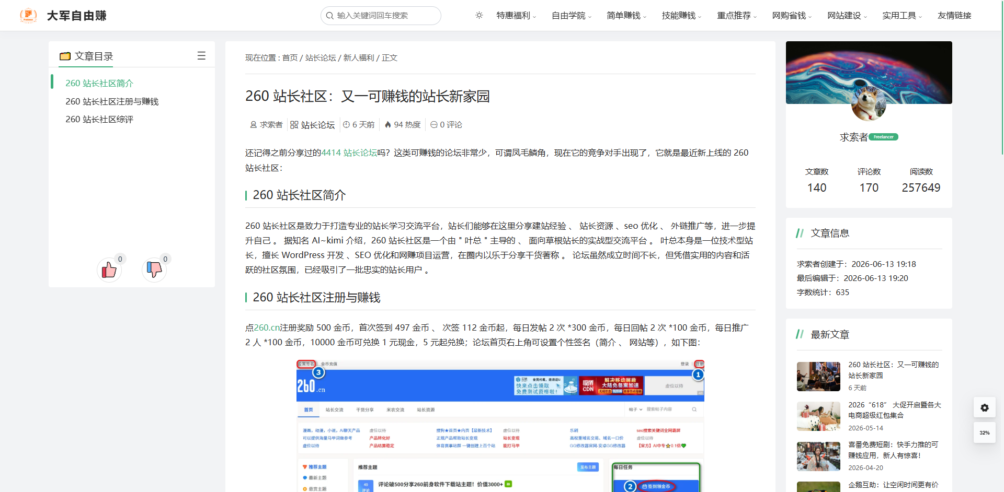Viewport: 1004px width, 492px height.
Task: Toggle the sun light/dark theme icon
Action: click(479, 15)
